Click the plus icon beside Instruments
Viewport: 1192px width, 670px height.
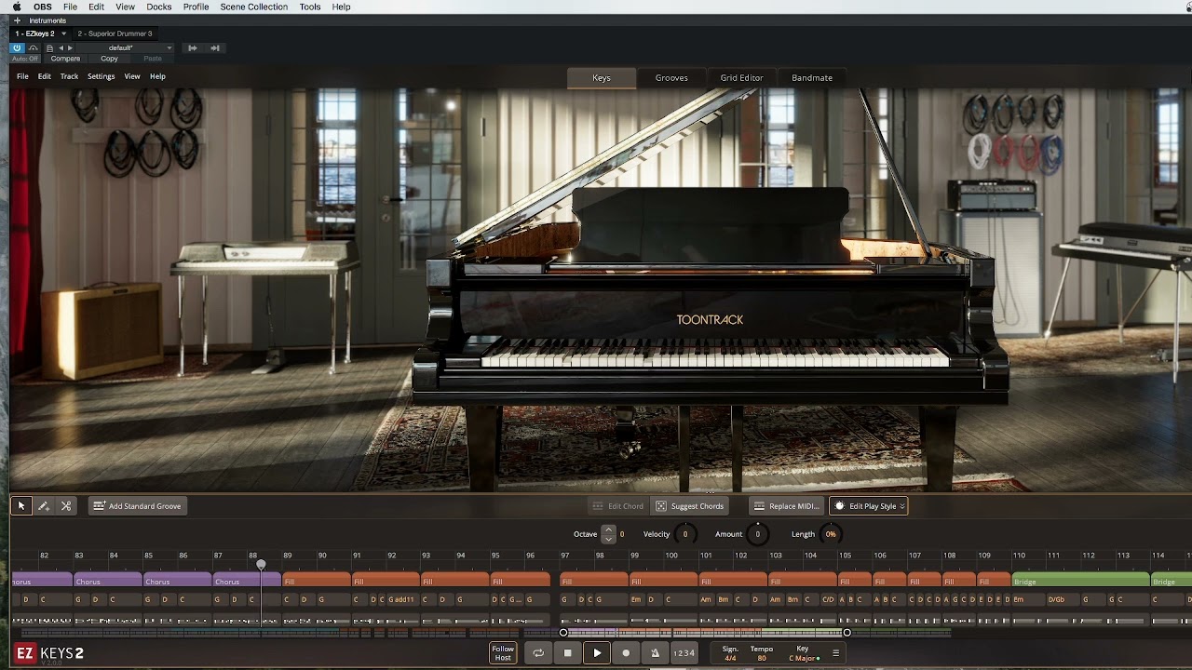(x=17, y=20)
